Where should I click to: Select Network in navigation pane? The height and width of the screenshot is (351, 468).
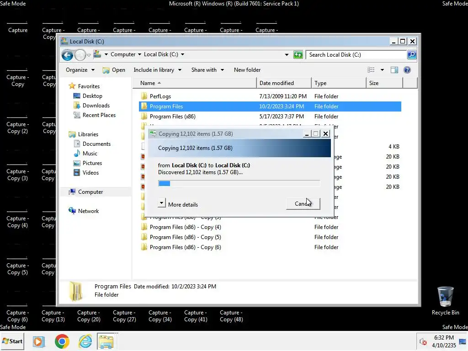pyautogui.click(x=84, y=211)
